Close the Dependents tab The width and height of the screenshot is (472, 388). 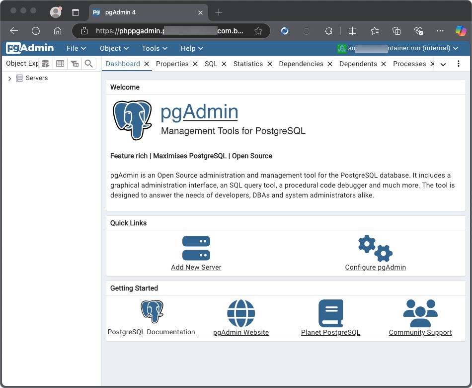[x=384, y=64]
